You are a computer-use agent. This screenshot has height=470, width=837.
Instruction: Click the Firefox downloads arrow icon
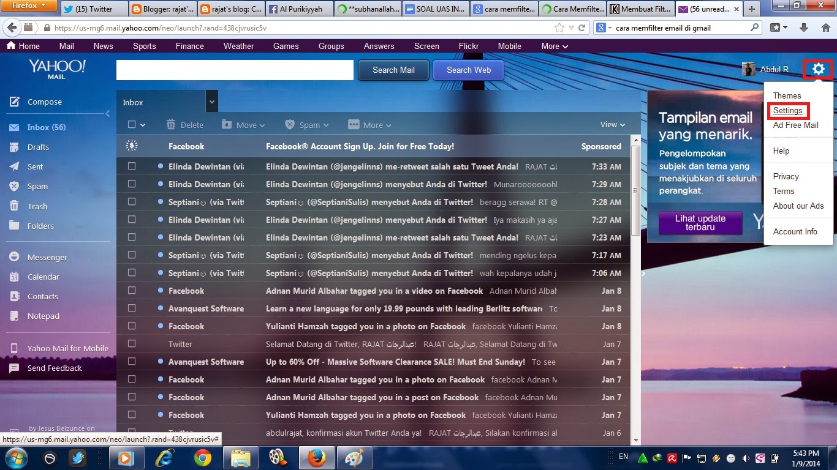tap(805, 28)
